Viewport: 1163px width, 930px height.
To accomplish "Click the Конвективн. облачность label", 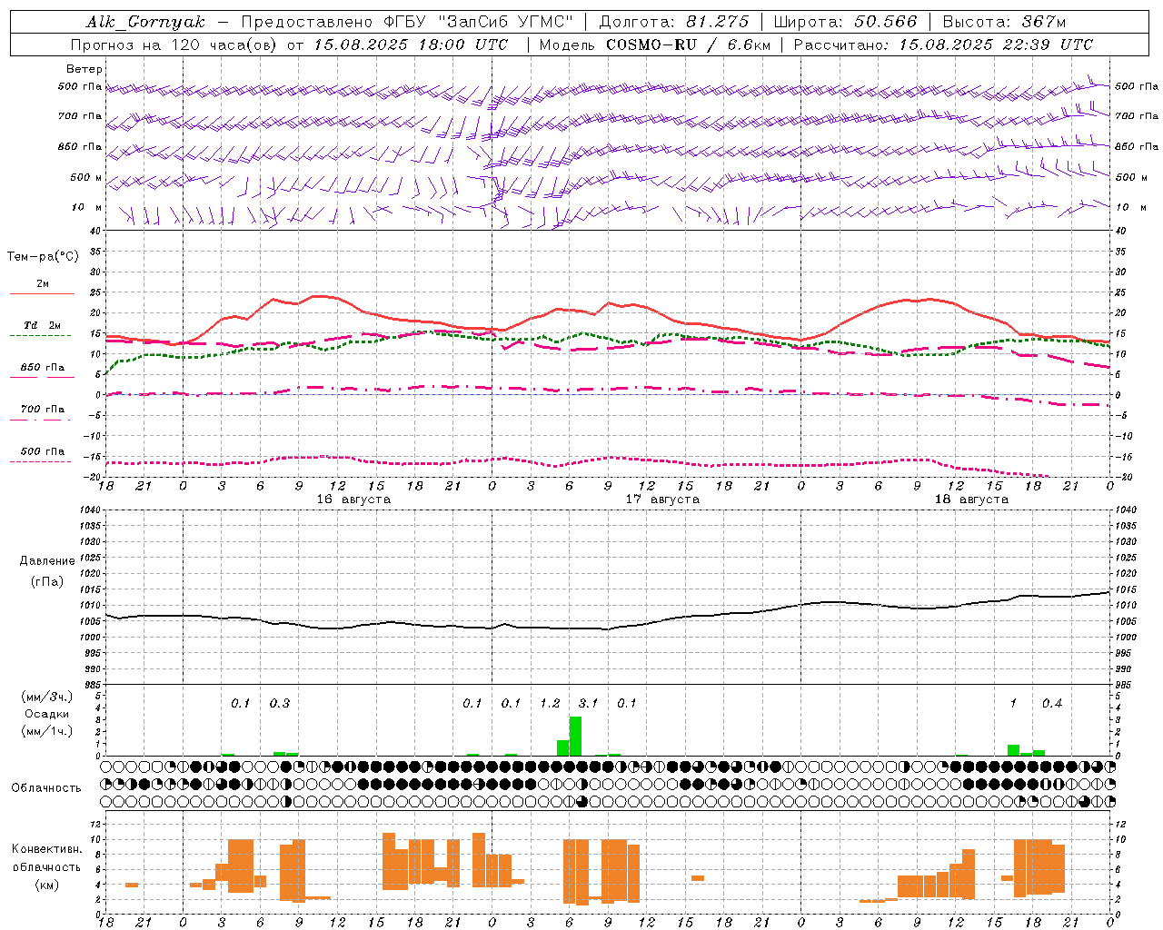I will pyautogui.click(x=46, y=857).
